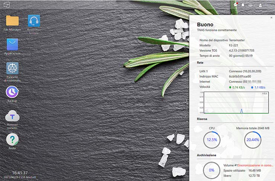
Task: Open the Aiuto help icon
Action: 12,140
